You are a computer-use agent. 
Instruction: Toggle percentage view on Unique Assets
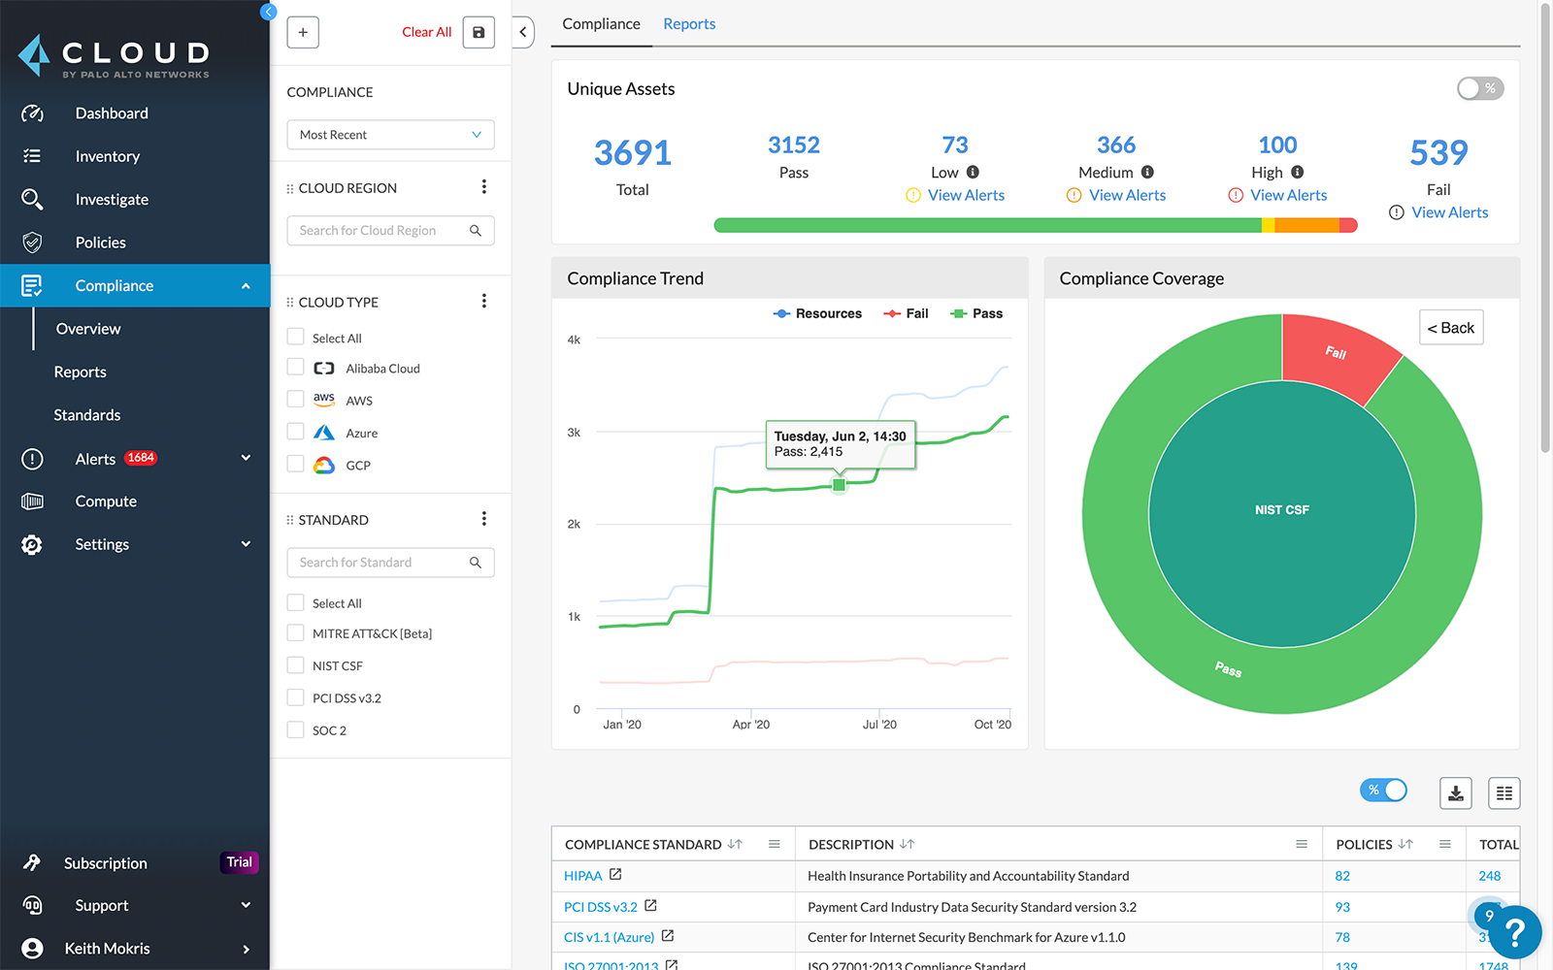point(1479,88)
